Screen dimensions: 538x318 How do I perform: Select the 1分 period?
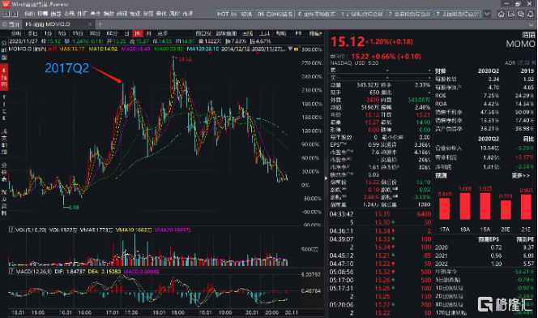point(48,33)
